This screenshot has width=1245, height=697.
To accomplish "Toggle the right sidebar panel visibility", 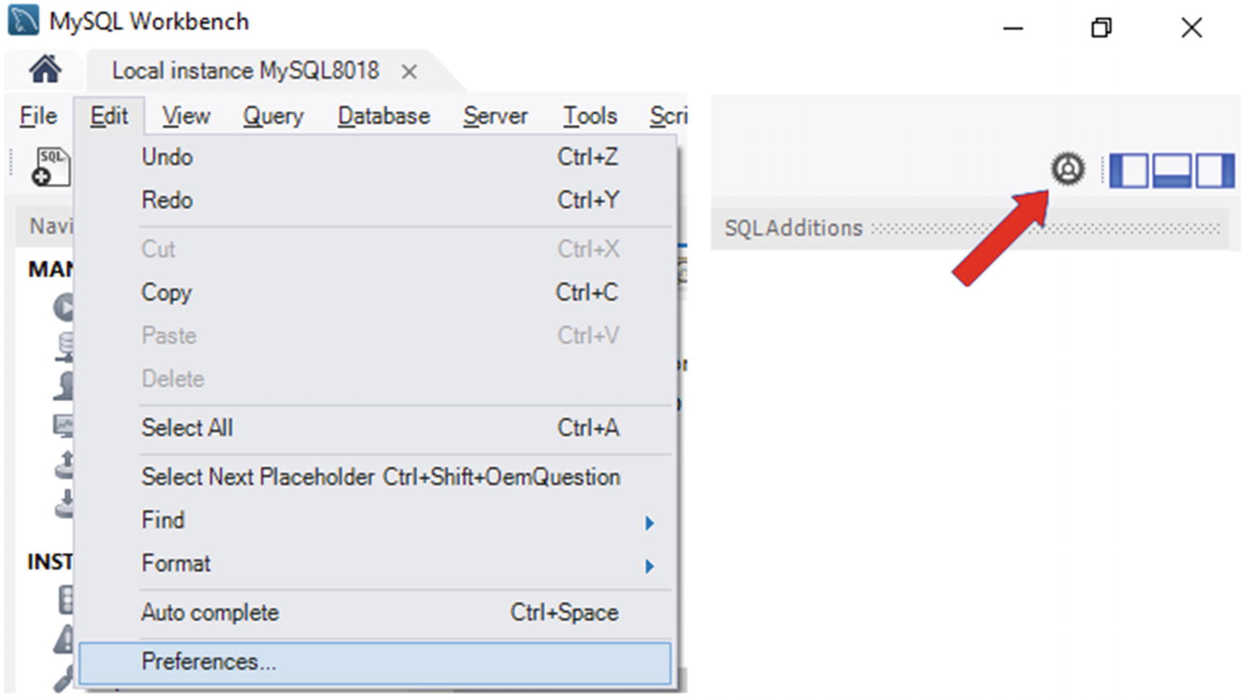I will [1215, 170].
